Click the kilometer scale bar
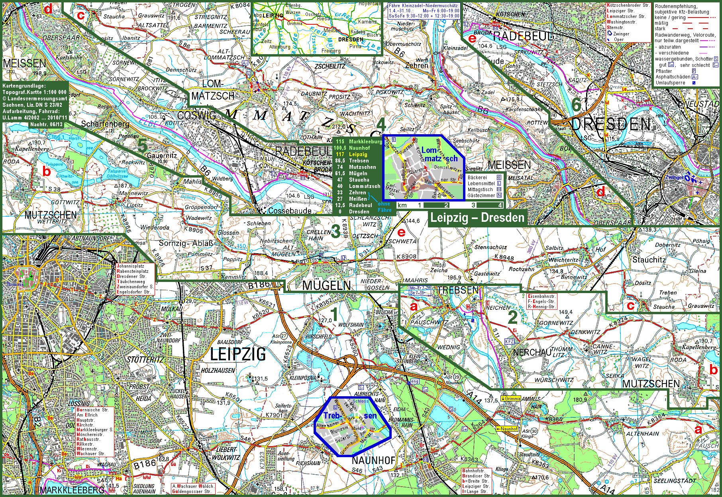Screen dimensions: 722x497 point(450,205)
